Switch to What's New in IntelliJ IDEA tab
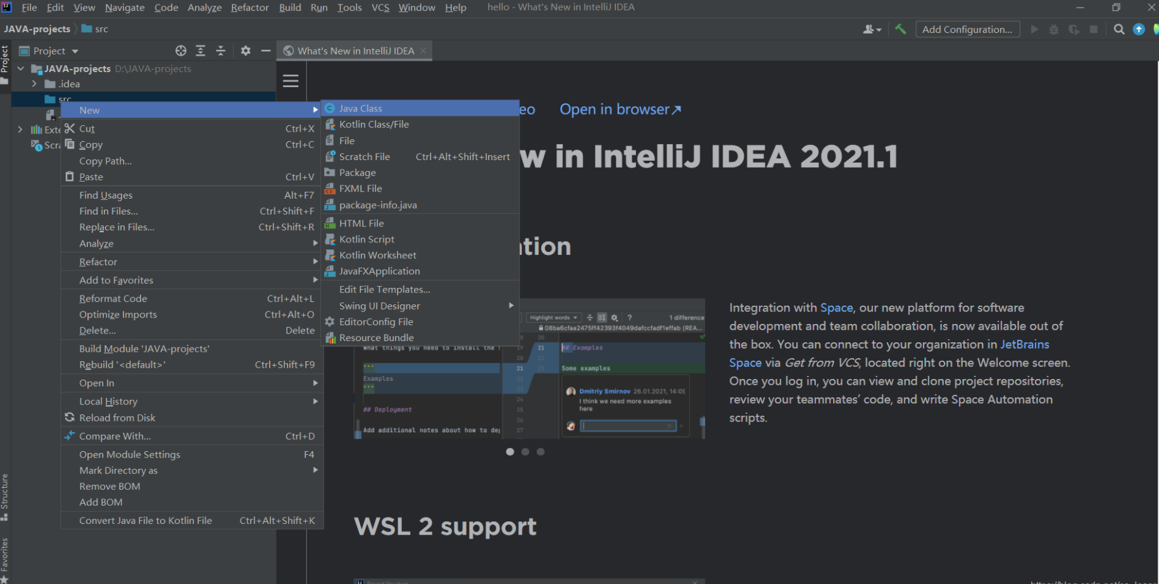Viewport: 1159px width, 584px height. [356, 51]
